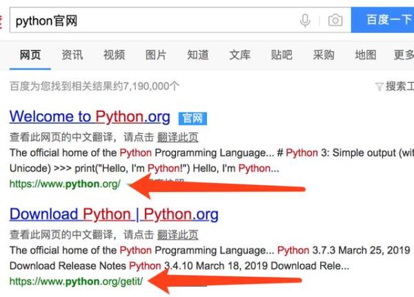Select the 网页 tab
Image resolution: width=414 pixels, height=297 pixels.
(x=30, y=55)
